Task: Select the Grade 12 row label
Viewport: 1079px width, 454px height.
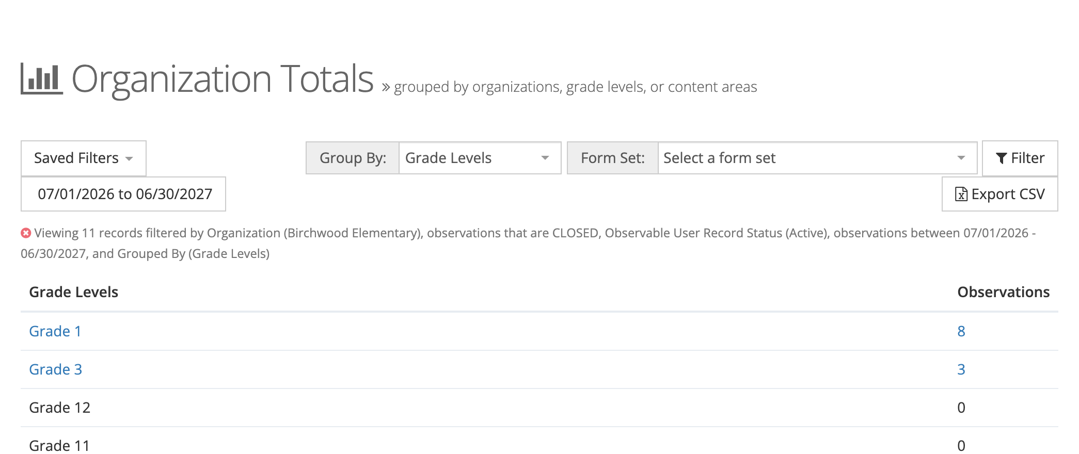Action: click(60, 408)
